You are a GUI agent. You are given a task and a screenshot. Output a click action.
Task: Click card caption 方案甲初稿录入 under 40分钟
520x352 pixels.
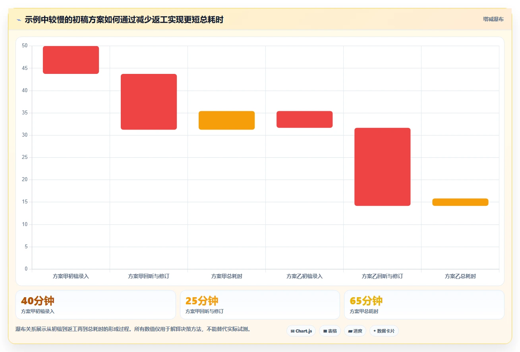coord(38,311)
